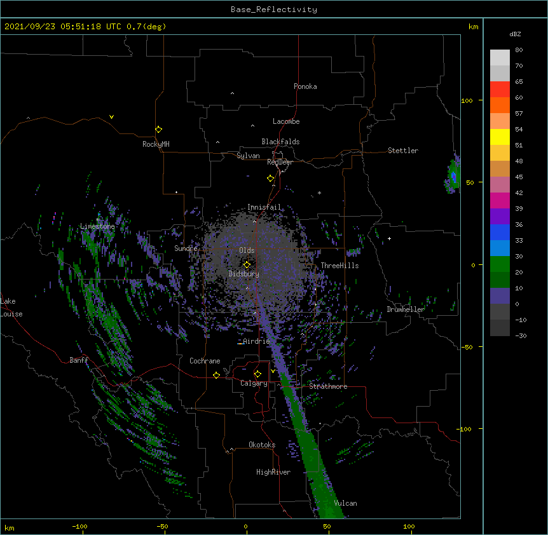548x535 pixels.
Task: Click the RedDeer city label
Action: [280, 162]
